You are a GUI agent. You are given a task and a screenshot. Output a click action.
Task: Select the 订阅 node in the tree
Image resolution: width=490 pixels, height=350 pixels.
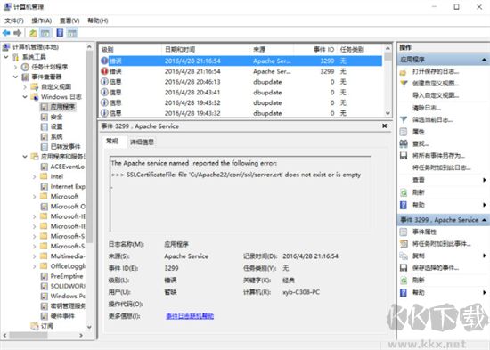[47, 326]
